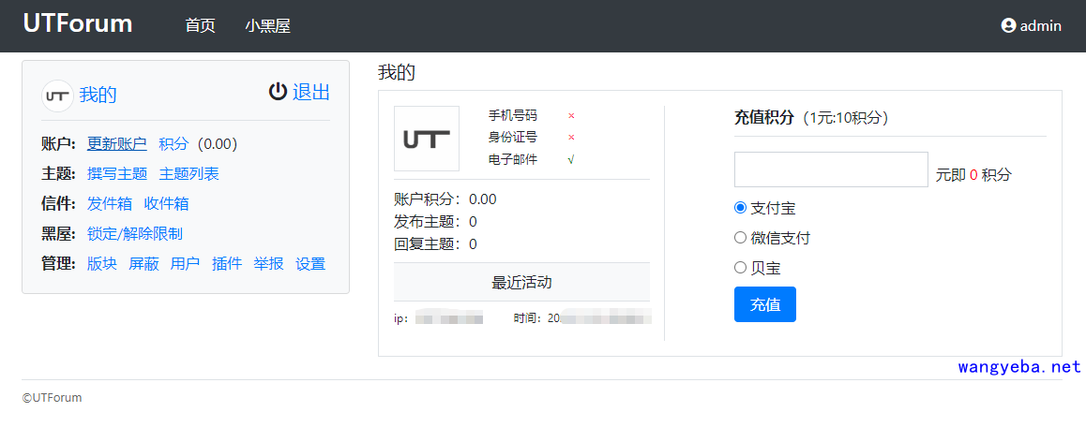
Task: Click the UTForum brand logo
Action: [78, 24]
